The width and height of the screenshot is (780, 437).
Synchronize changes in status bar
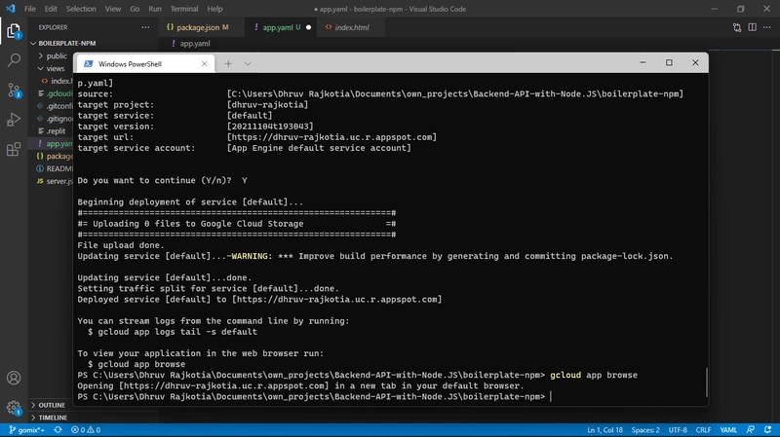(58, 430)
